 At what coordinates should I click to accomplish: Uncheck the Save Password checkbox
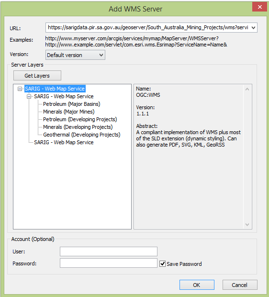click(162, 263)
